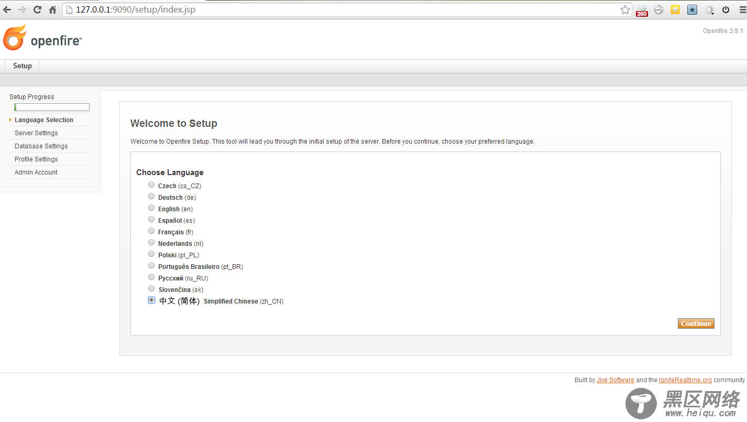This screenshot has height=422, width=747.
Task: Click the Setup Progress bar
Action: pos(52,107)
